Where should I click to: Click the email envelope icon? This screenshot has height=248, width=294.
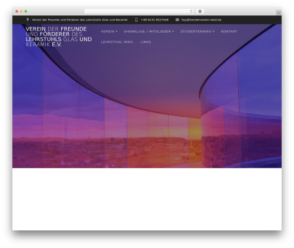(x=177, y=20)
